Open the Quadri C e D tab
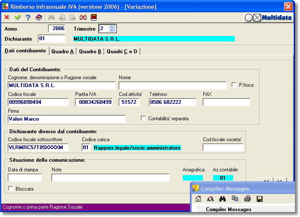The height and width of the screenshot is (217, 300). pyautogui.click(x=122, y=52)
